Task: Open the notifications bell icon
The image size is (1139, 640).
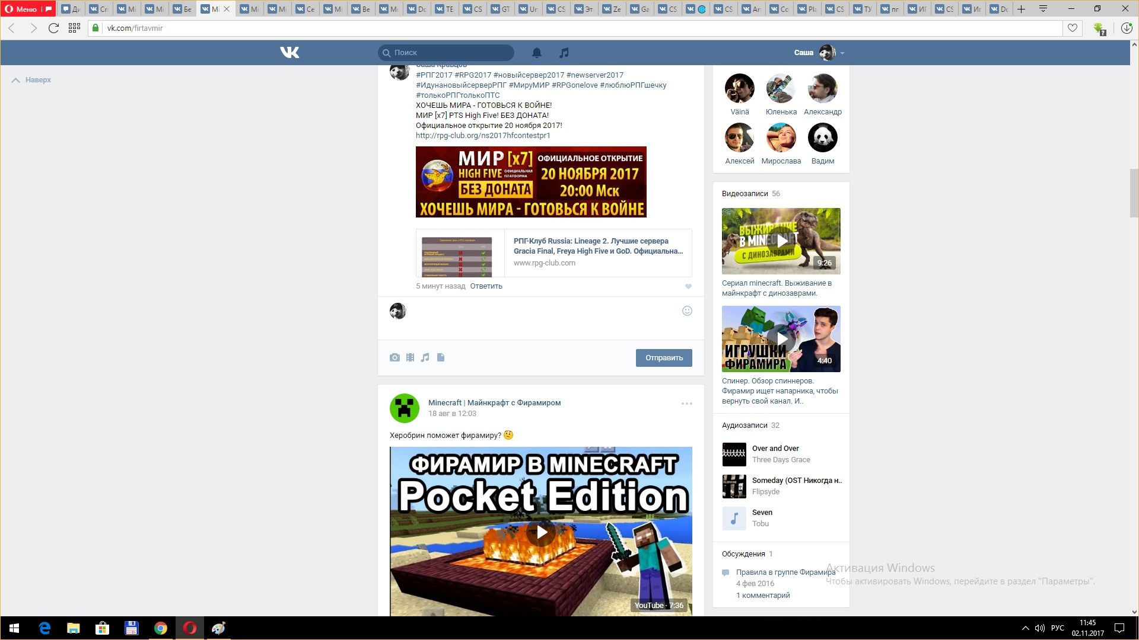Action: coord(536,53)
